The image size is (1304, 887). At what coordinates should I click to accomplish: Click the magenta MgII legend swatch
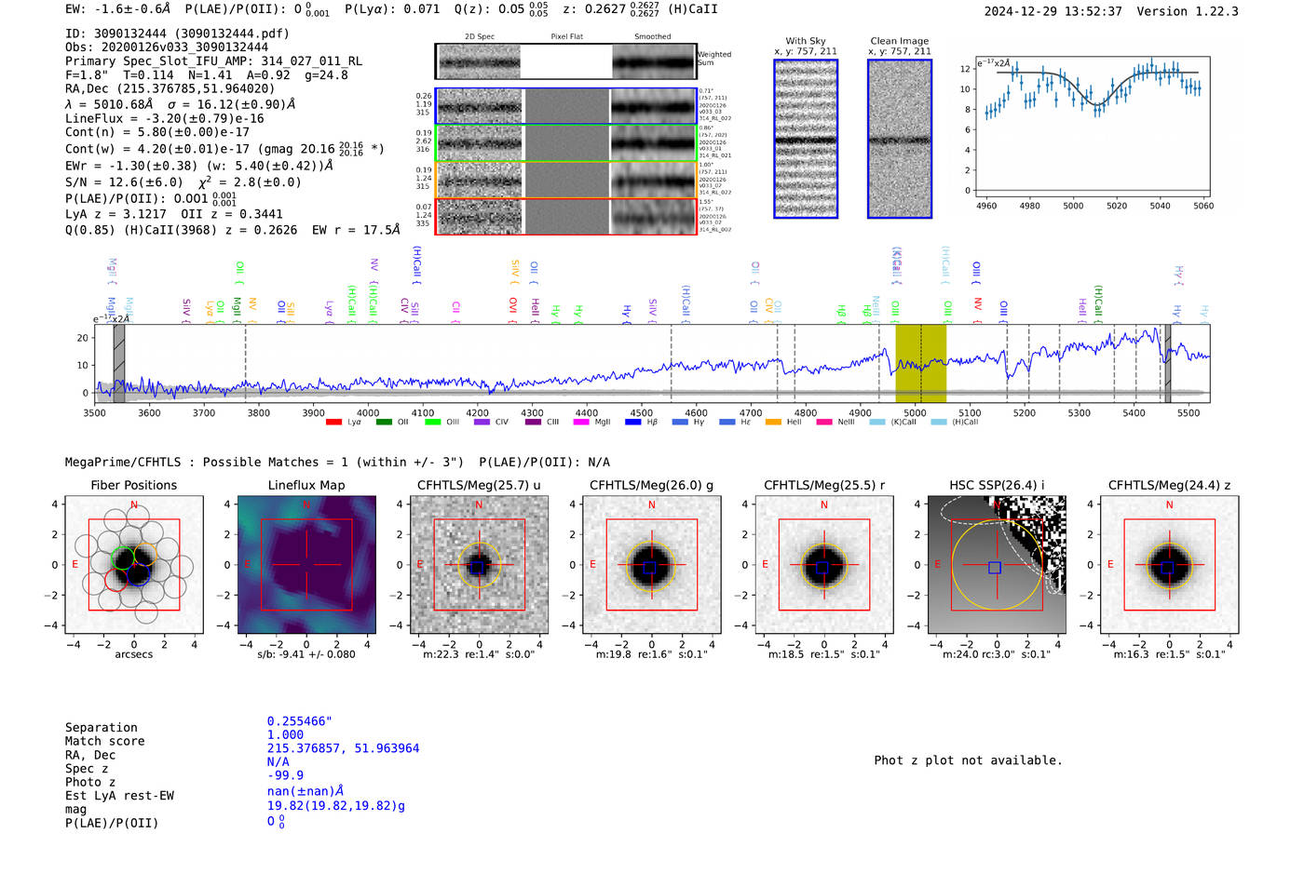pos(581,423)
